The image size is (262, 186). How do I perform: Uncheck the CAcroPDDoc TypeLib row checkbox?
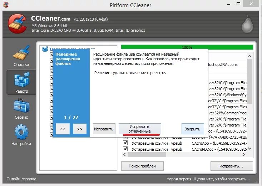tap(125, 149)
